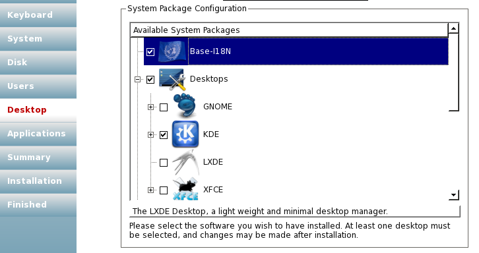Uncheck the Base-I18N package checkbox
479x253 pixels.
[150, 52]
